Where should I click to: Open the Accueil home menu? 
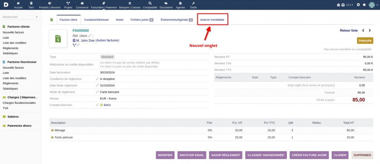point(18,5)
